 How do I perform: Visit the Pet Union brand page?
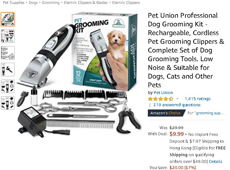click(163, 93)
